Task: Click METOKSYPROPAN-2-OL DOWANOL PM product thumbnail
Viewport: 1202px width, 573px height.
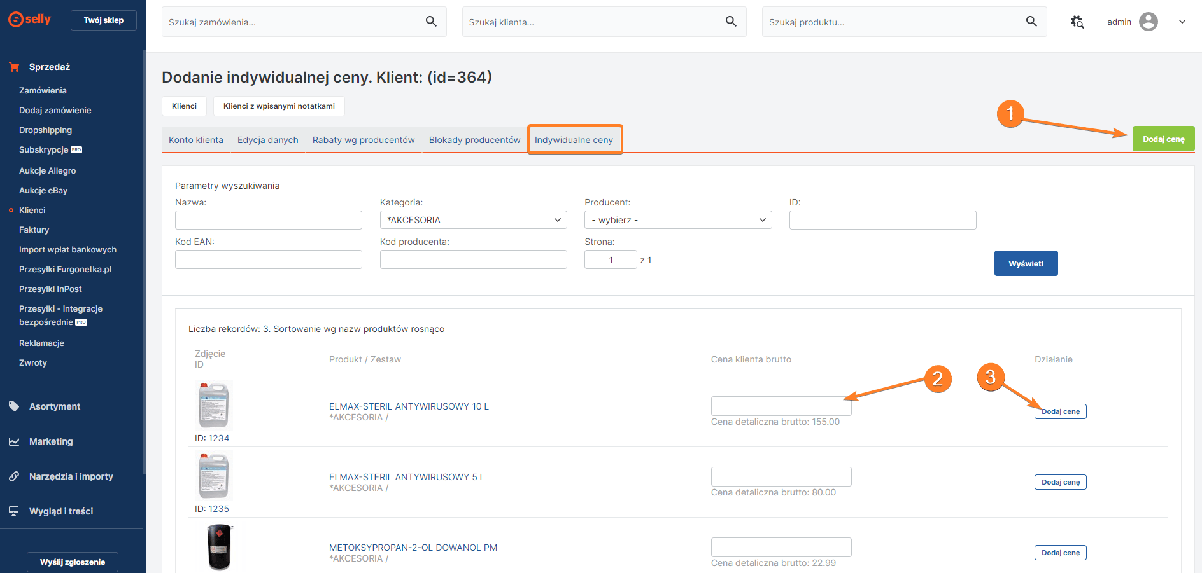Action: click(220, 547)
